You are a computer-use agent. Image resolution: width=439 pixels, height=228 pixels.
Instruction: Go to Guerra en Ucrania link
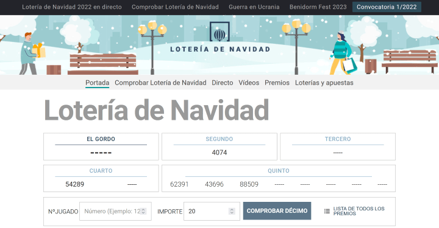(254, 7)
